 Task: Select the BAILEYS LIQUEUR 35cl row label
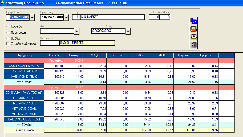click(x=24, y=119)
